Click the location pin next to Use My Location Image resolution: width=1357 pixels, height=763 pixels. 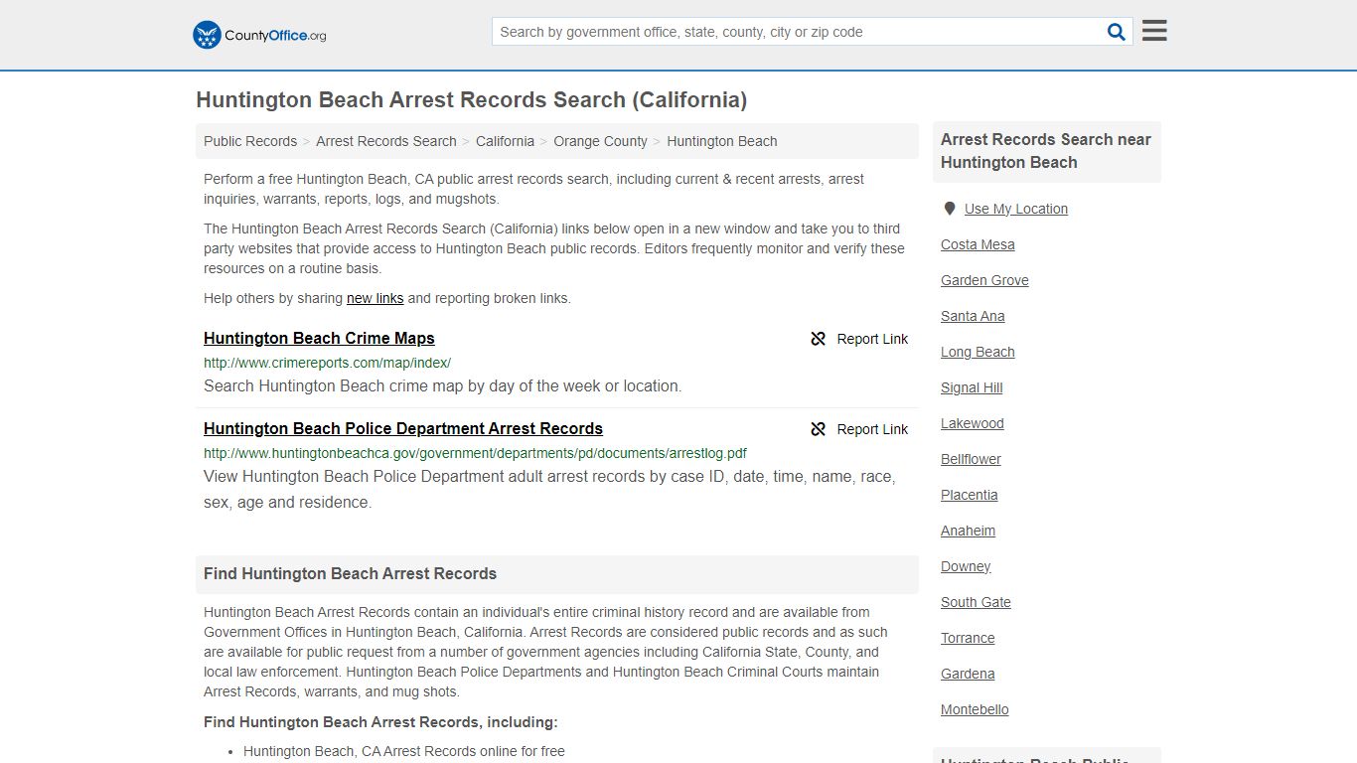(950, 208)
